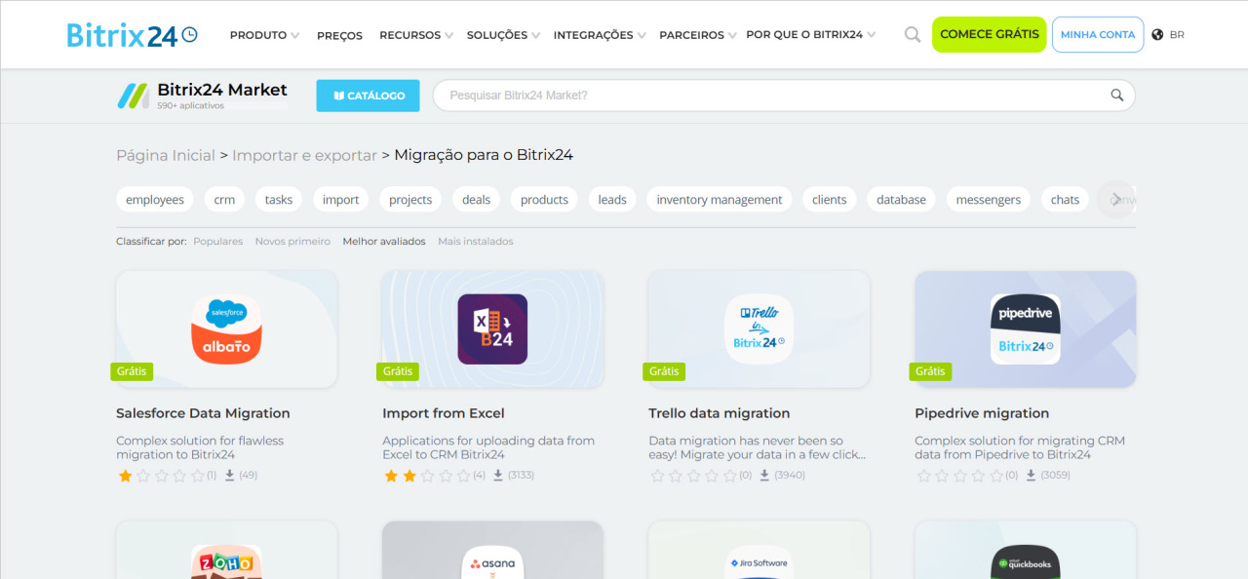Click the Grátis badge on Pipedrive card

(930, 371)
